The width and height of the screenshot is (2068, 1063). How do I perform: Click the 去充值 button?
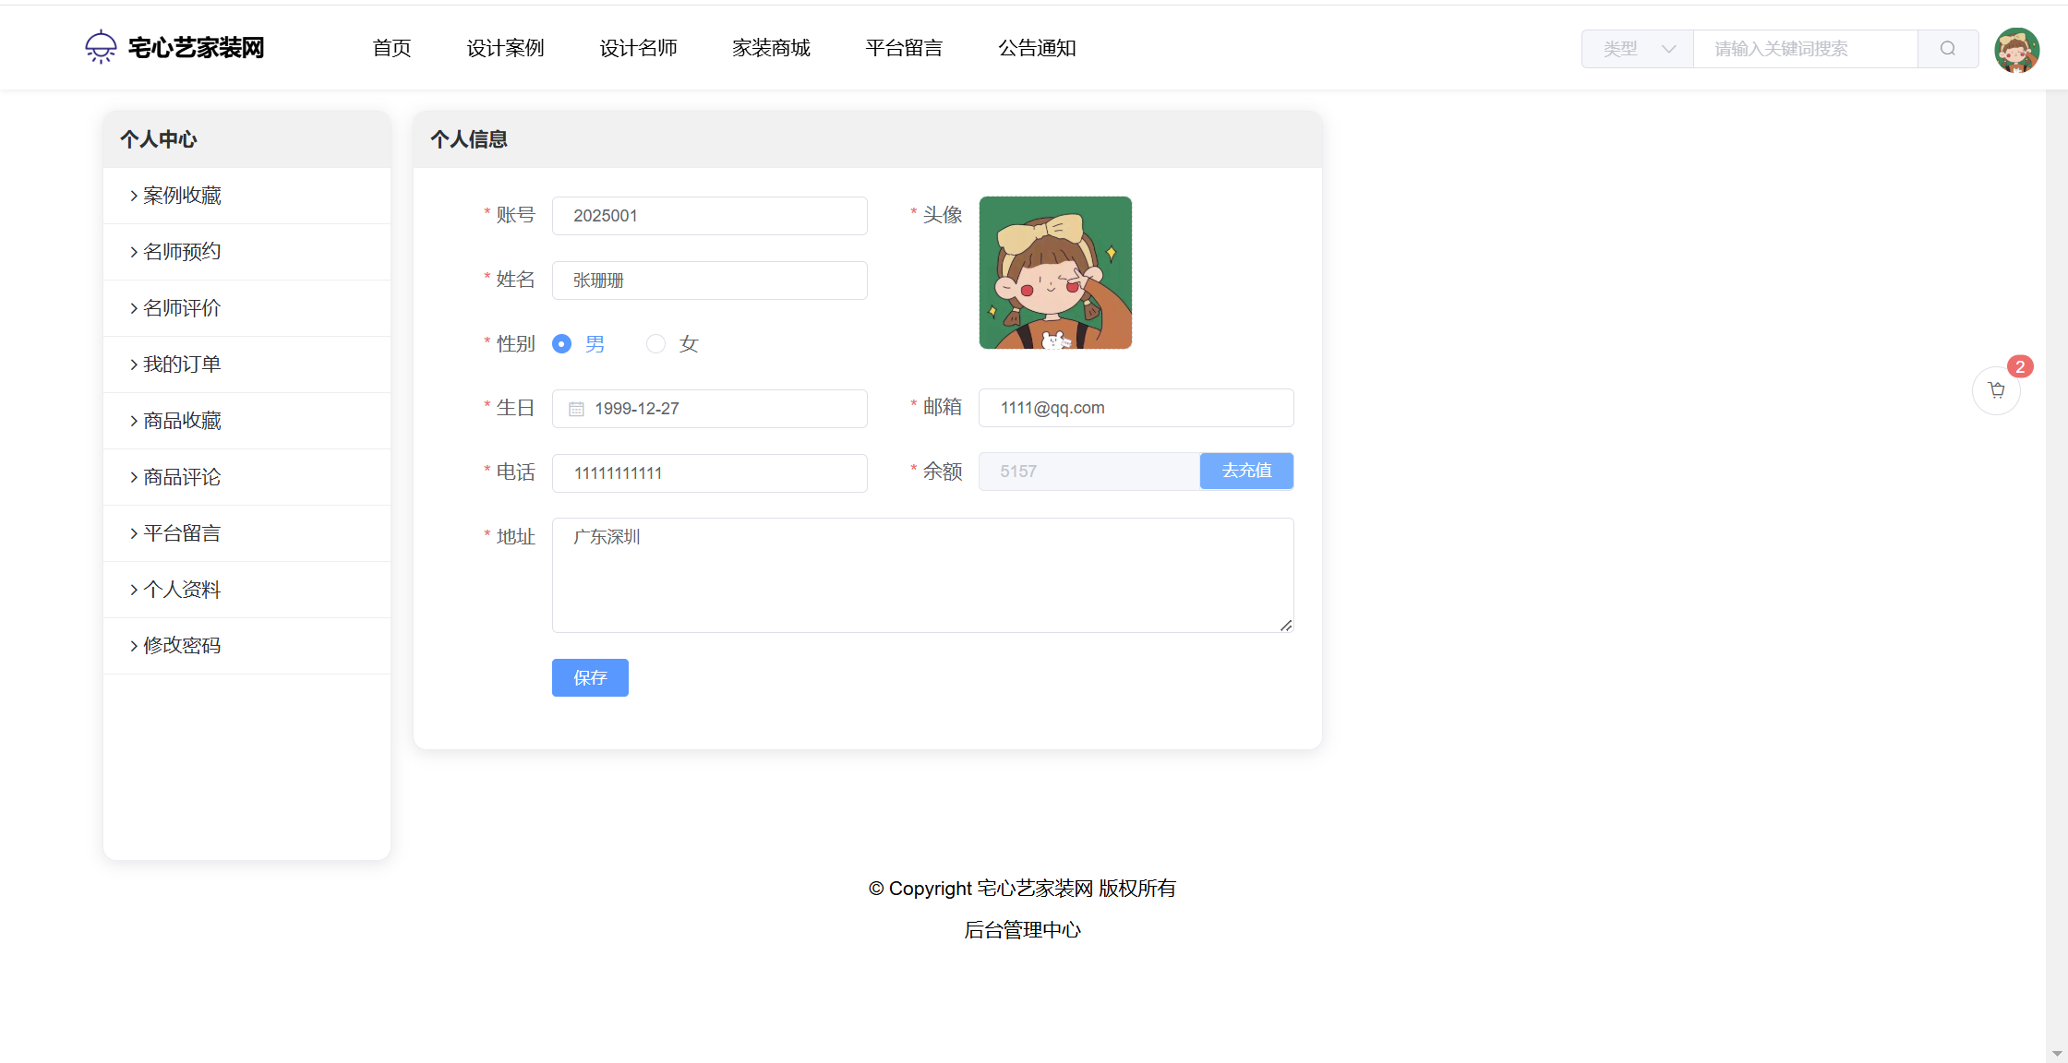pyautogui.click(x=1246, y=471)
